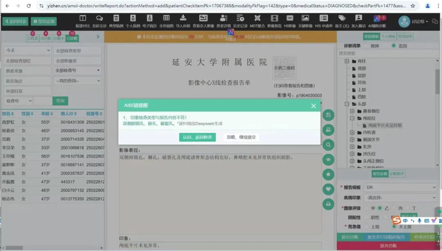
Task: Switch to the 常用词条 tab
Action: (405, 36)
